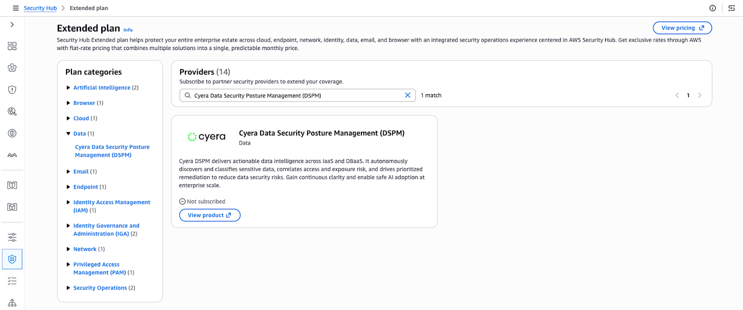Viewport: 743px width, 310px height.
Task: Expand the Cloud category triangle
Action: (x=68, y=118)
